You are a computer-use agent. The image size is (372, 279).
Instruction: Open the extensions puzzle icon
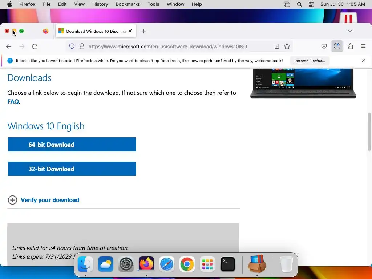tap(351, 46)
